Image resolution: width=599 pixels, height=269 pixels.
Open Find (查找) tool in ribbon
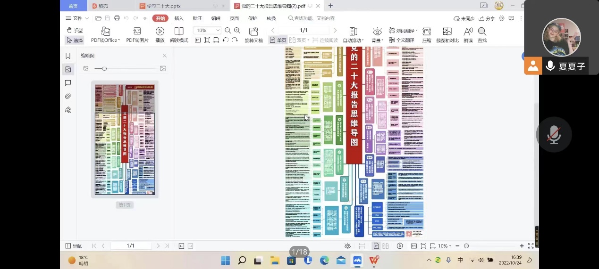coord(482,35)
